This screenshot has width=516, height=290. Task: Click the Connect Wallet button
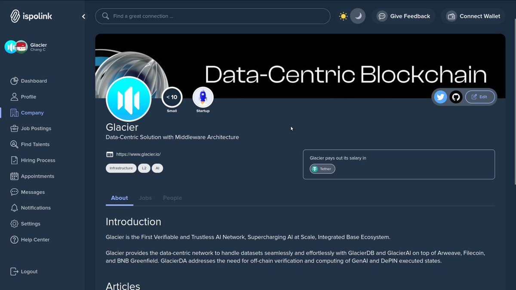473,16
